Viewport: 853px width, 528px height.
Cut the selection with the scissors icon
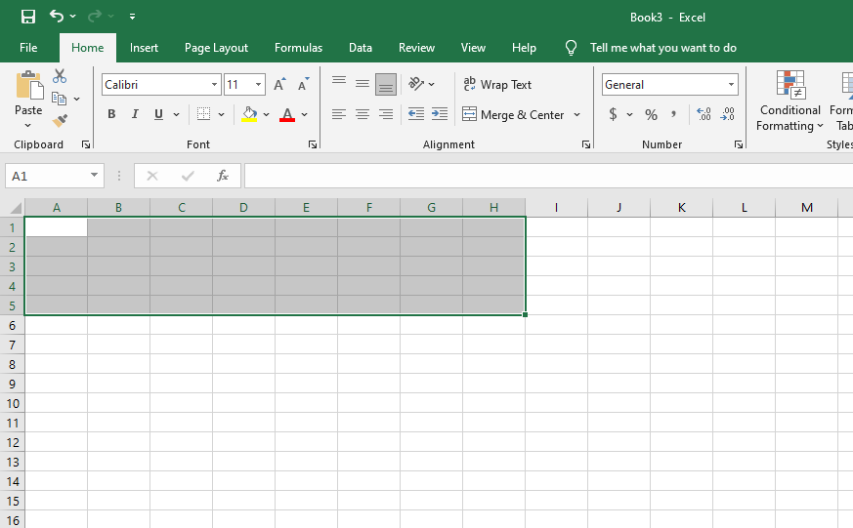[x=60, y=76]
